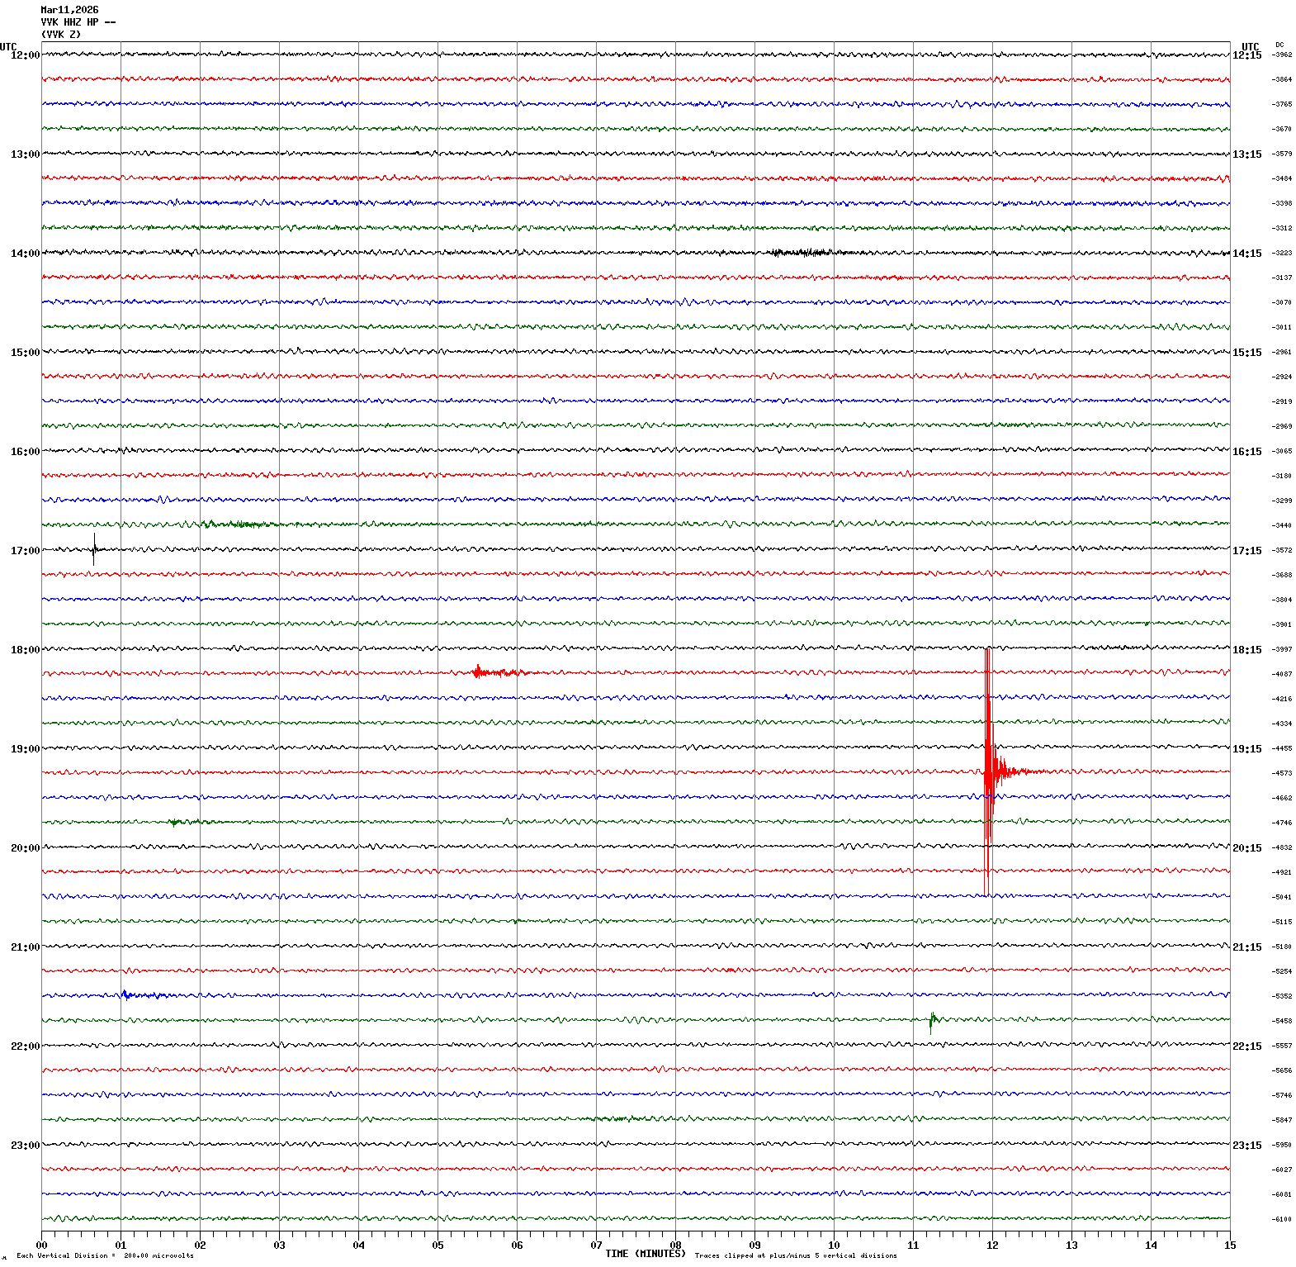
Task: Select the (VVK Z) channel label
Action: 61,35
